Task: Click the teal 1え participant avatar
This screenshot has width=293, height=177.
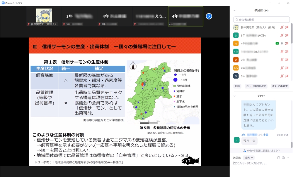Action: [236, 52]
